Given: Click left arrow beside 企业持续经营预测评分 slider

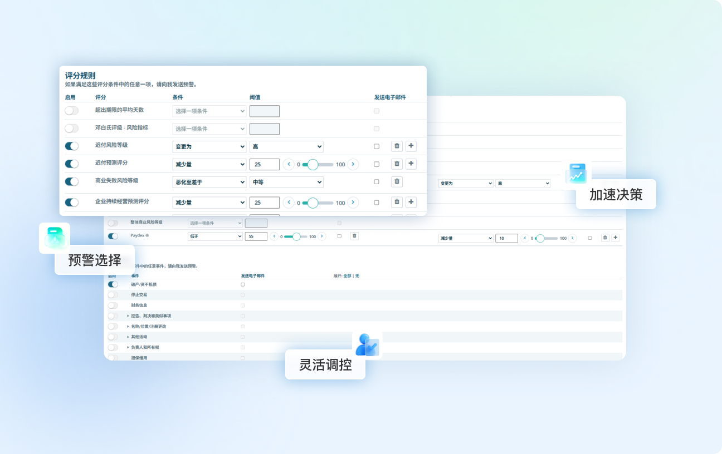Looking at the screenshot, I should (289, 203).
